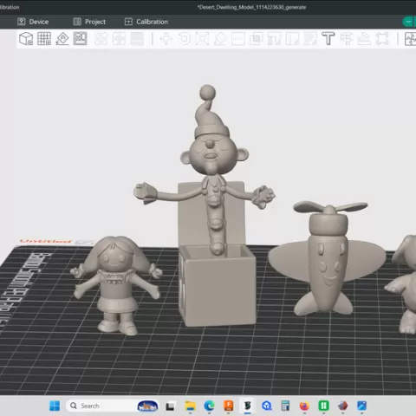This screenshot has height=416, width=416.
Task: Open the Calibration tab
Action: point(146,22)
